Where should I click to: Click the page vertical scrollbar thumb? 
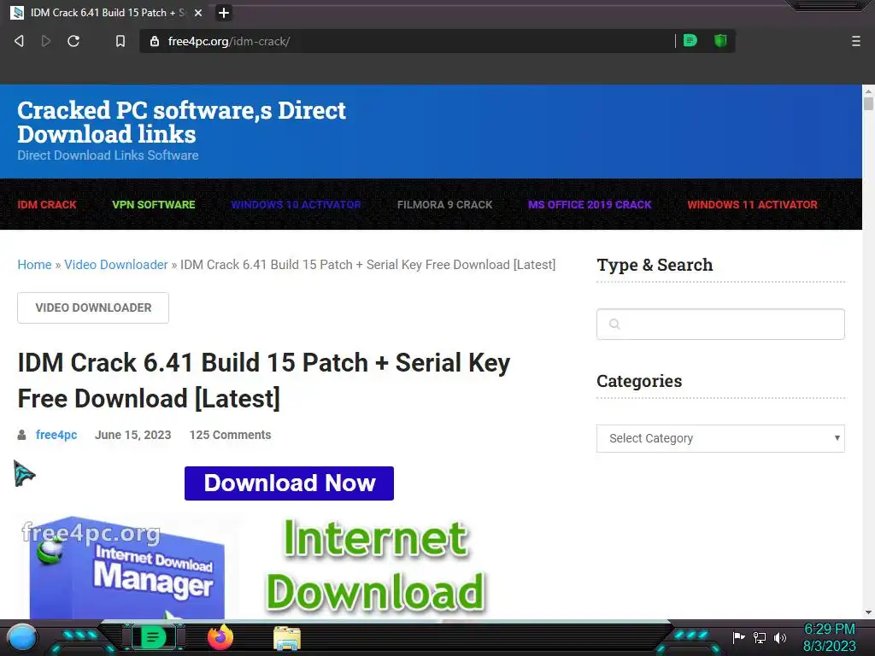point(868,103)
